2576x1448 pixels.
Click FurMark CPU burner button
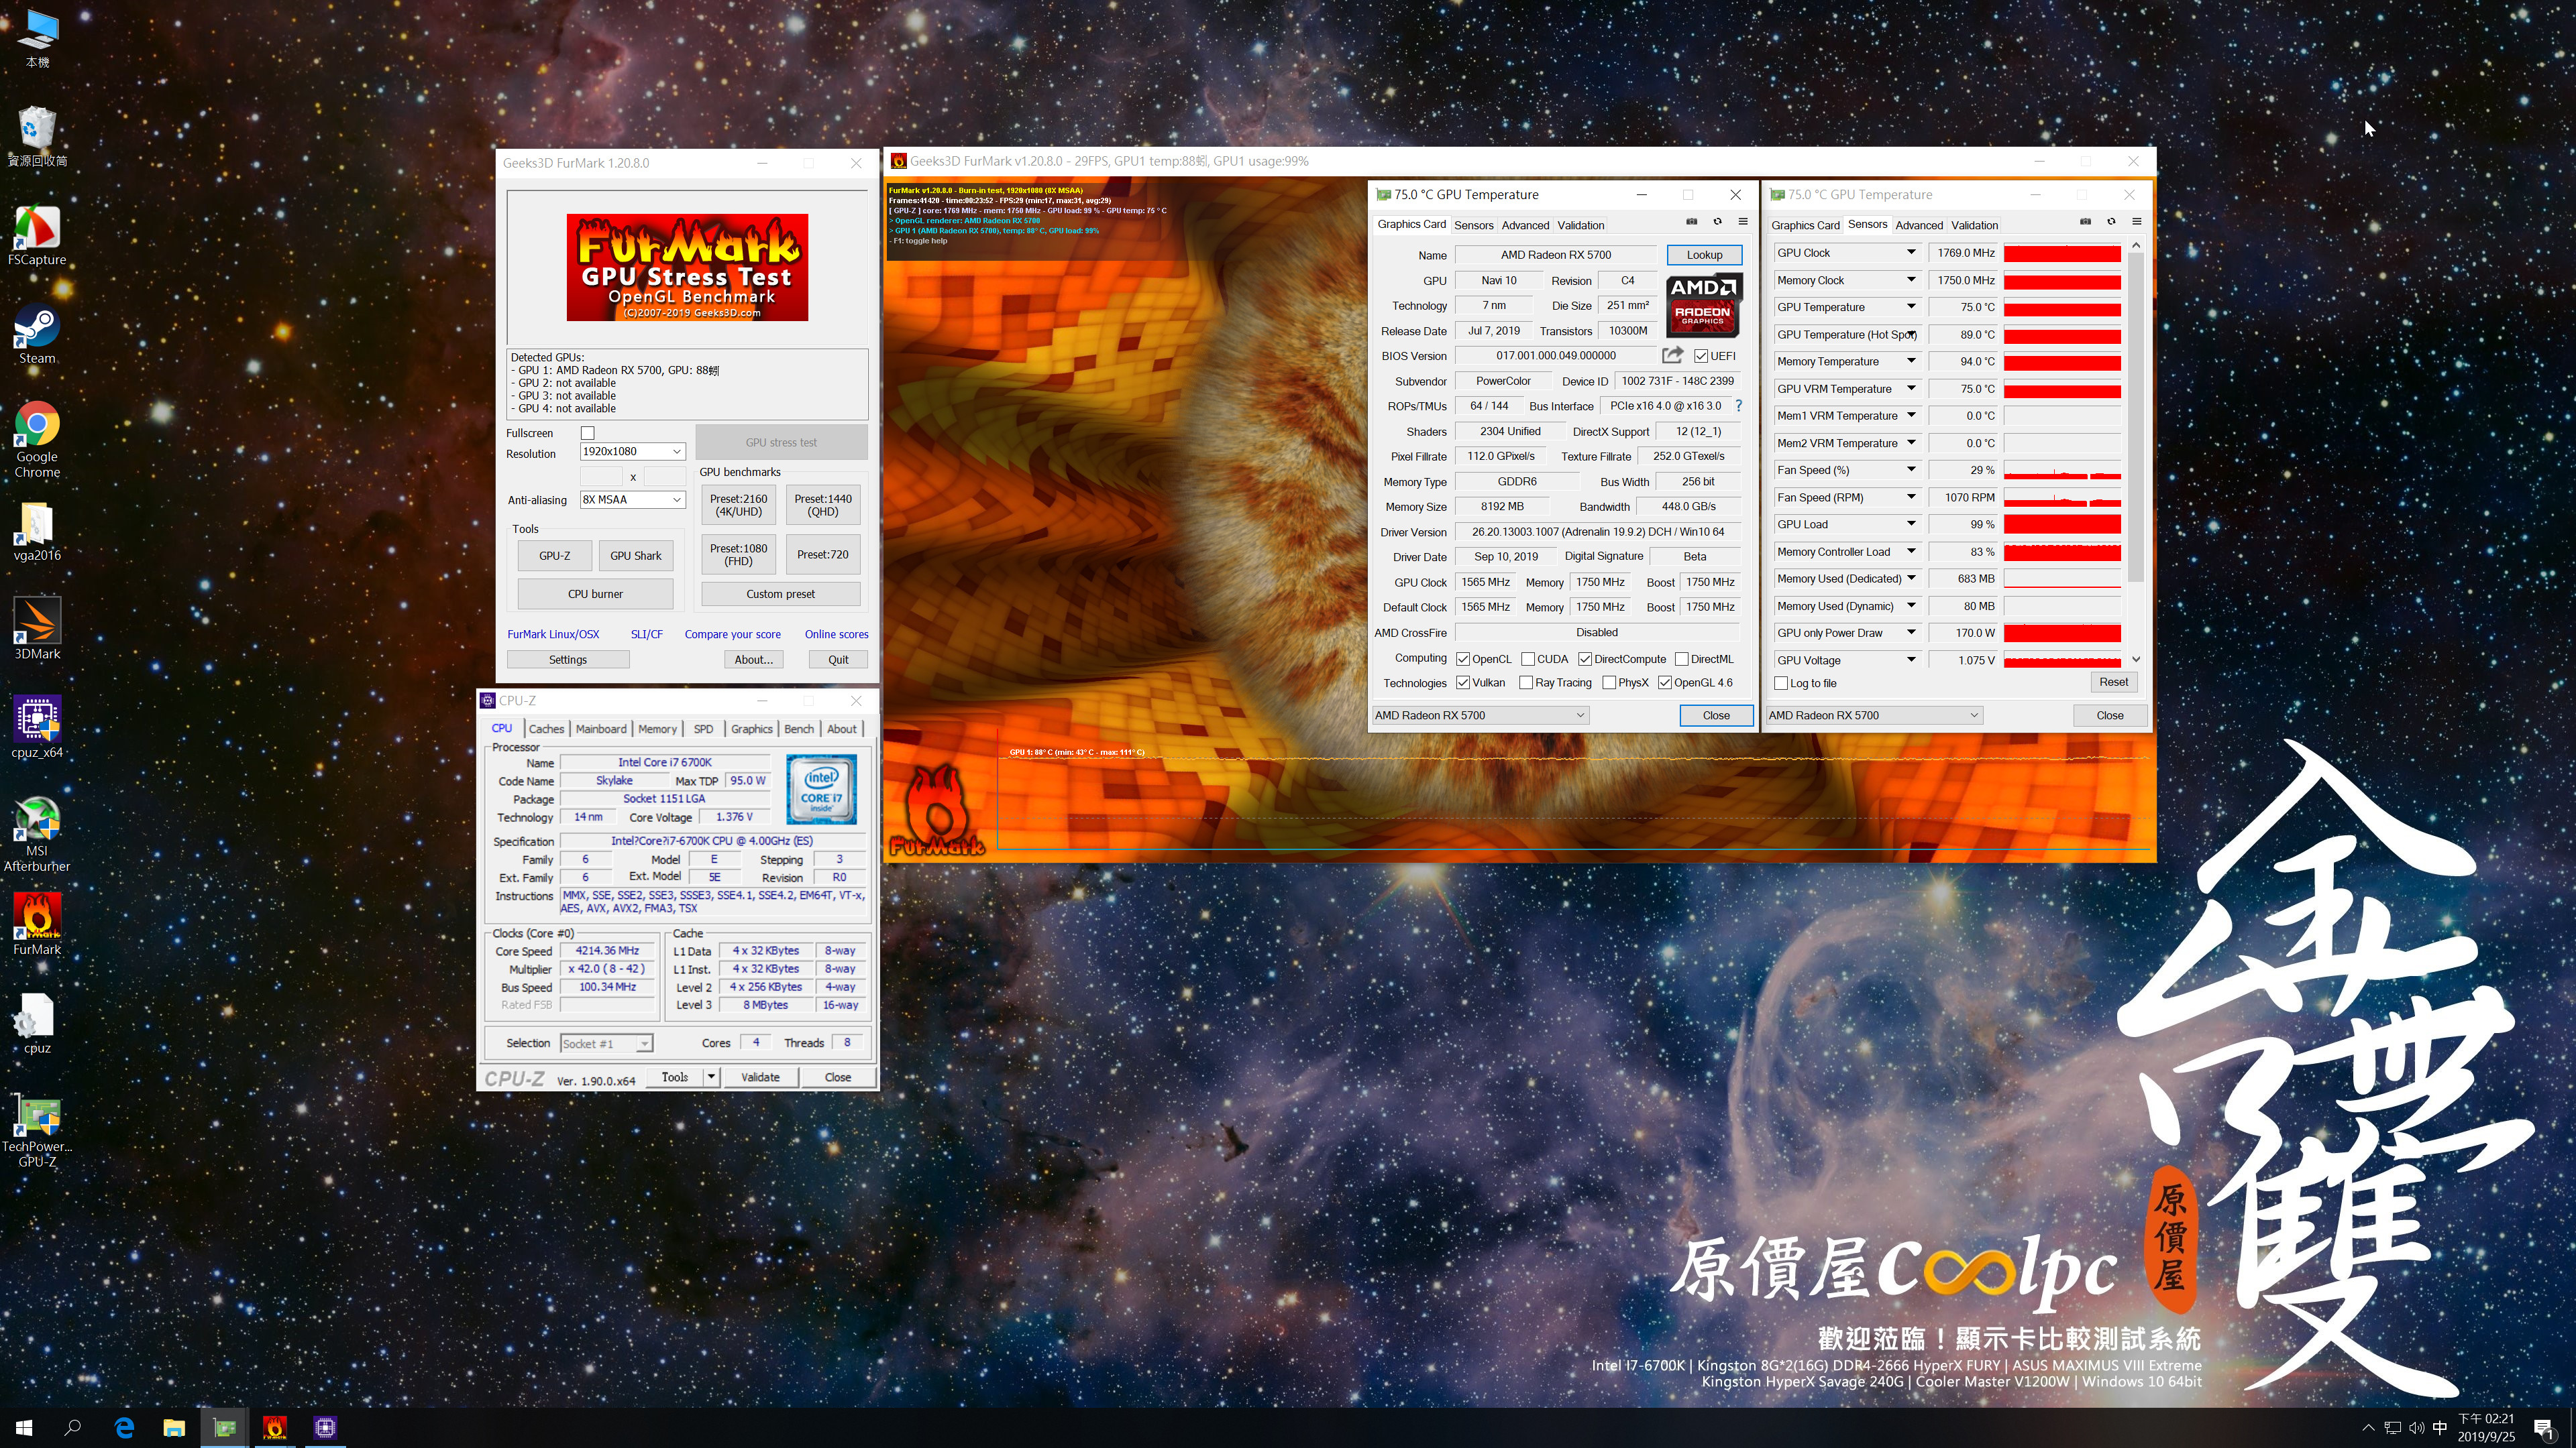tap(595, 593)
